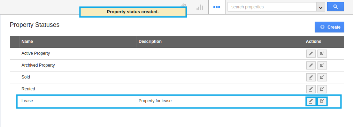This screenshot has height=127, width=353.
Task: Edit the Archived Property status
Action: (311, 65)
